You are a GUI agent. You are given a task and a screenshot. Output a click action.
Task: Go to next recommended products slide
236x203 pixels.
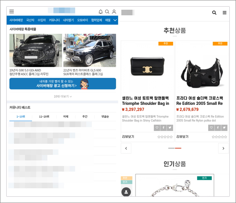[223, 148]
